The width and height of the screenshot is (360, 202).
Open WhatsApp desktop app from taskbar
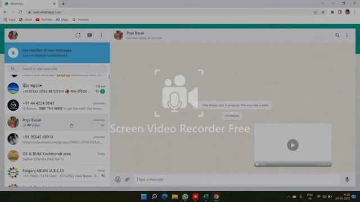pos(185,196)
